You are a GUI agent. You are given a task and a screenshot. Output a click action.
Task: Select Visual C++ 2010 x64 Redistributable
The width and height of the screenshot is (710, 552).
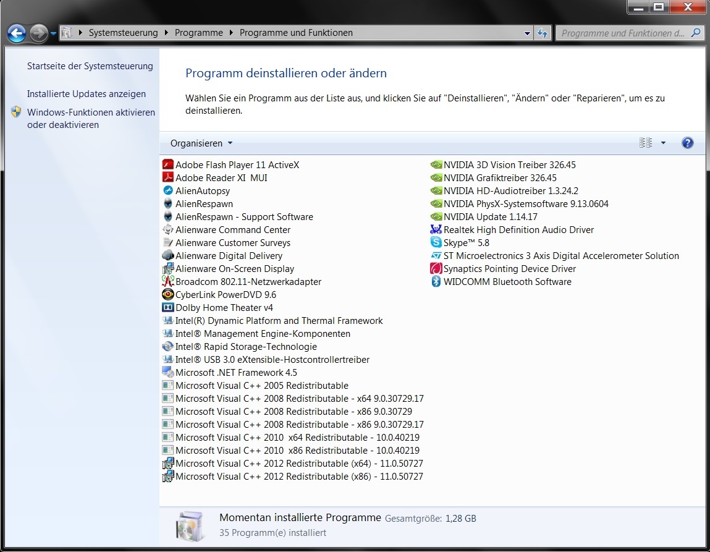[x=290, y=438]
